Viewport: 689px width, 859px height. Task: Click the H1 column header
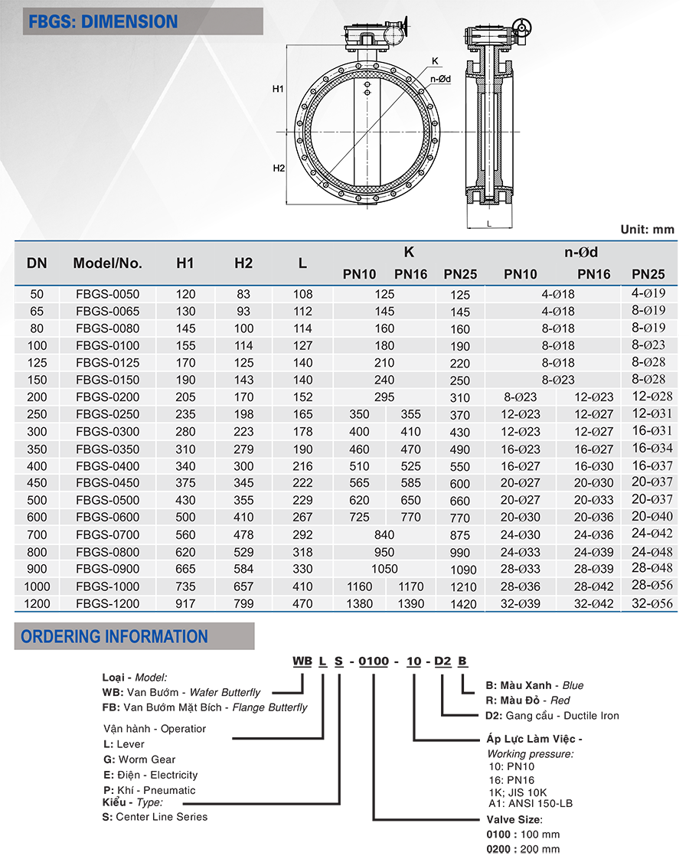pyautogui.click(x=185, y=263)
